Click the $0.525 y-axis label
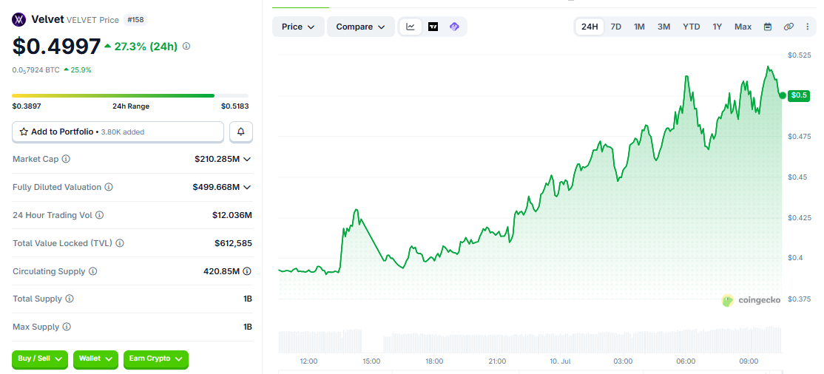This screenshot has width=824, height=374. pos(799,55)
